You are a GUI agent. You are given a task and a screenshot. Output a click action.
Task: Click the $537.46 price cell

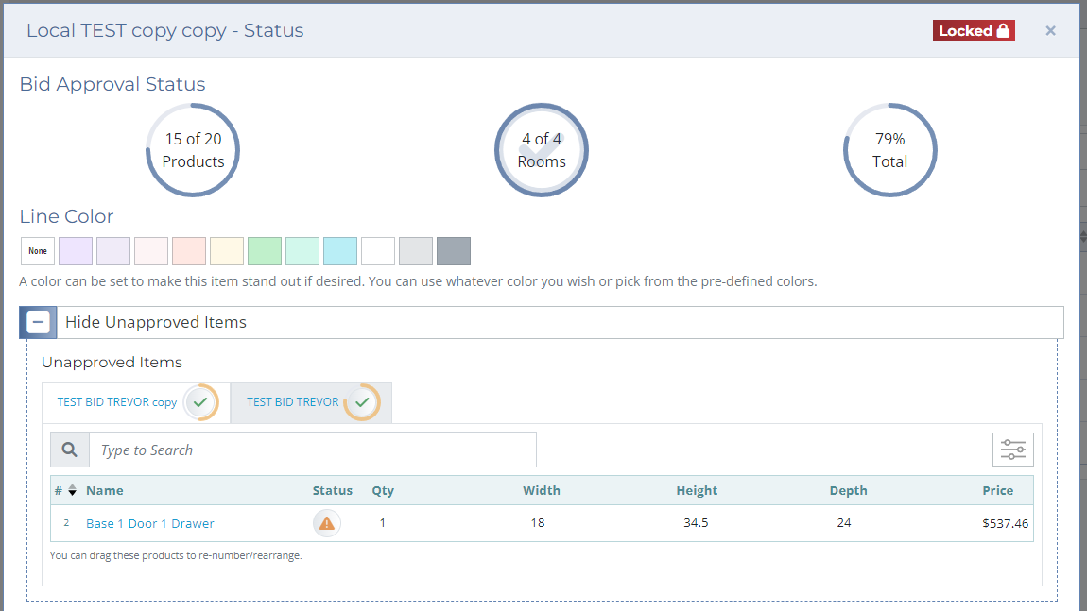coord(1005,524)
